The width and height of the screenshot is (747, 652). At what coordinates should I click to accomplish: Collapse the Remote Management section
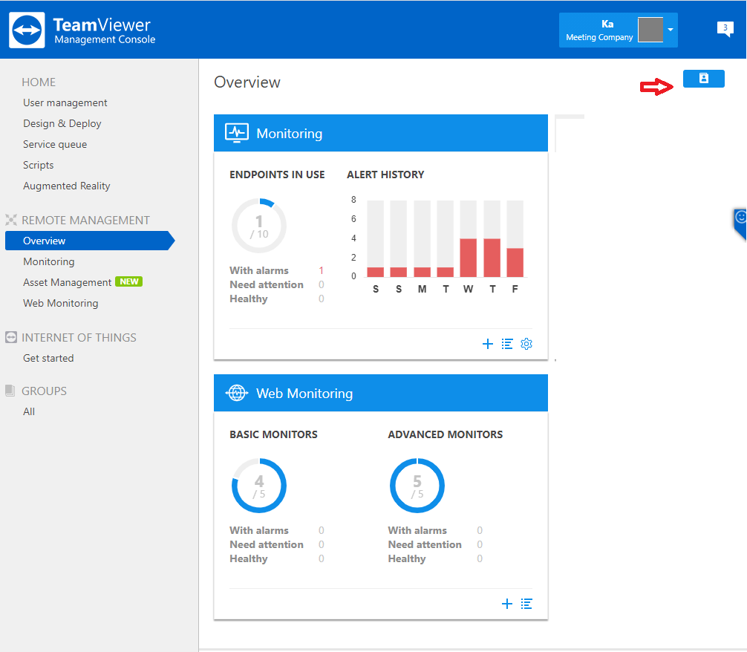(85, 220)
